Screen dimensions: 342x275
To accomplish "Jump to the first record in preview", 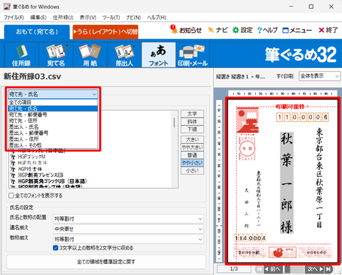I will 259,269.
